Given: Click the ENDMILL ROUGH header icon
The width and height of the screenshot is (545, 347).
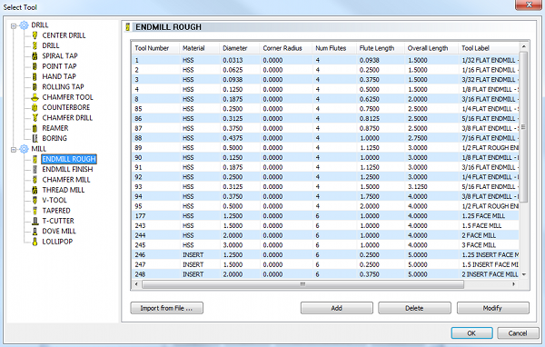Looking at the screenshot, I should pyautogui.click(x=127, y=26).
